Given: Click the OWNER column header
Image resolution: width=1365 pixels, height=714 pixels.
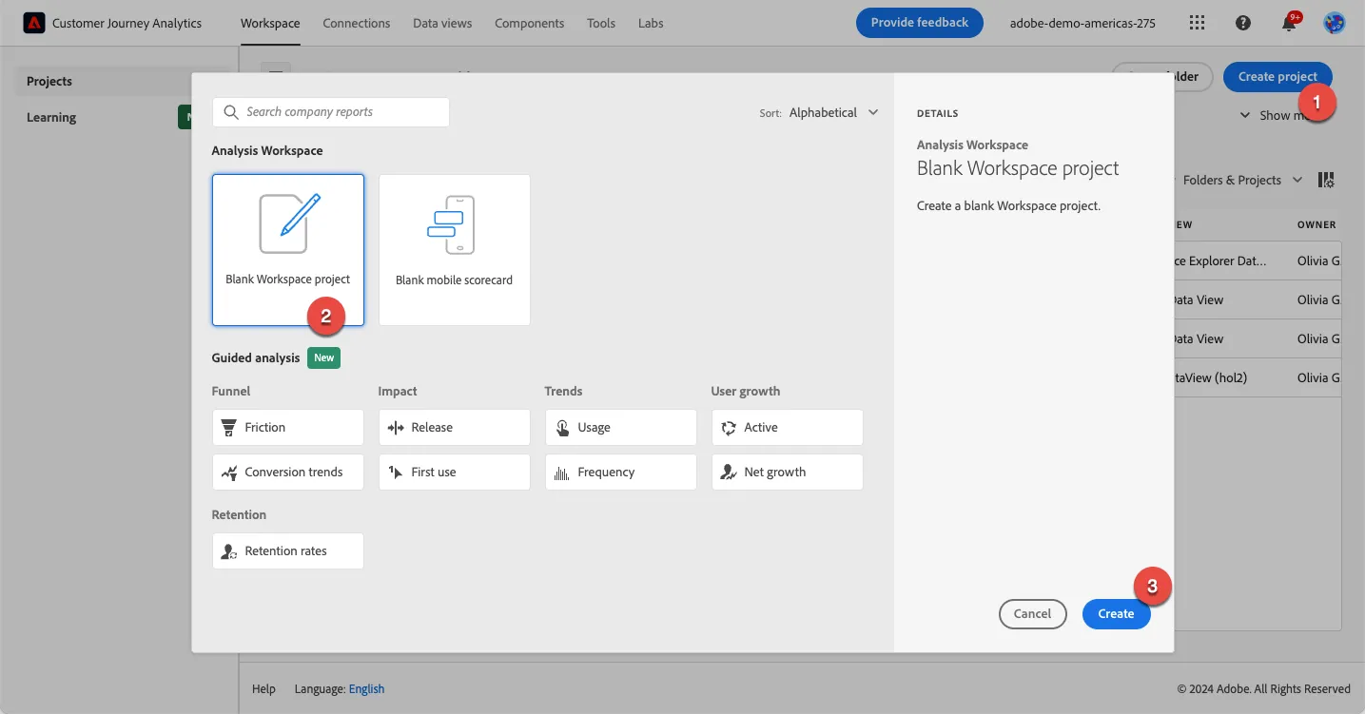Looking at the screenshot, I should coord(1316,225).
